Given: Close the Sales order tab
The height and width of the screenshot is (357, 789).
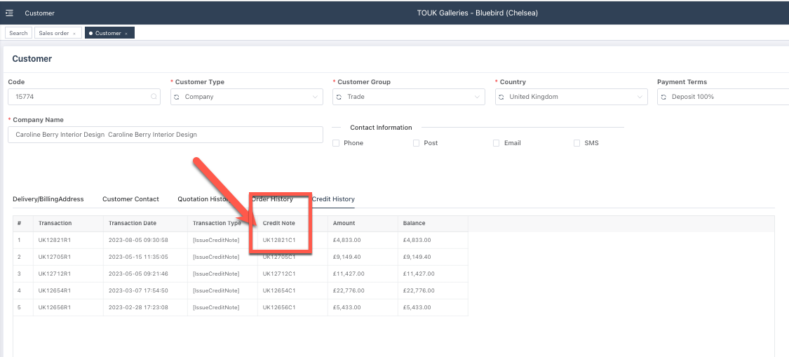Looking at the screenshot, I should coord(74,34).
